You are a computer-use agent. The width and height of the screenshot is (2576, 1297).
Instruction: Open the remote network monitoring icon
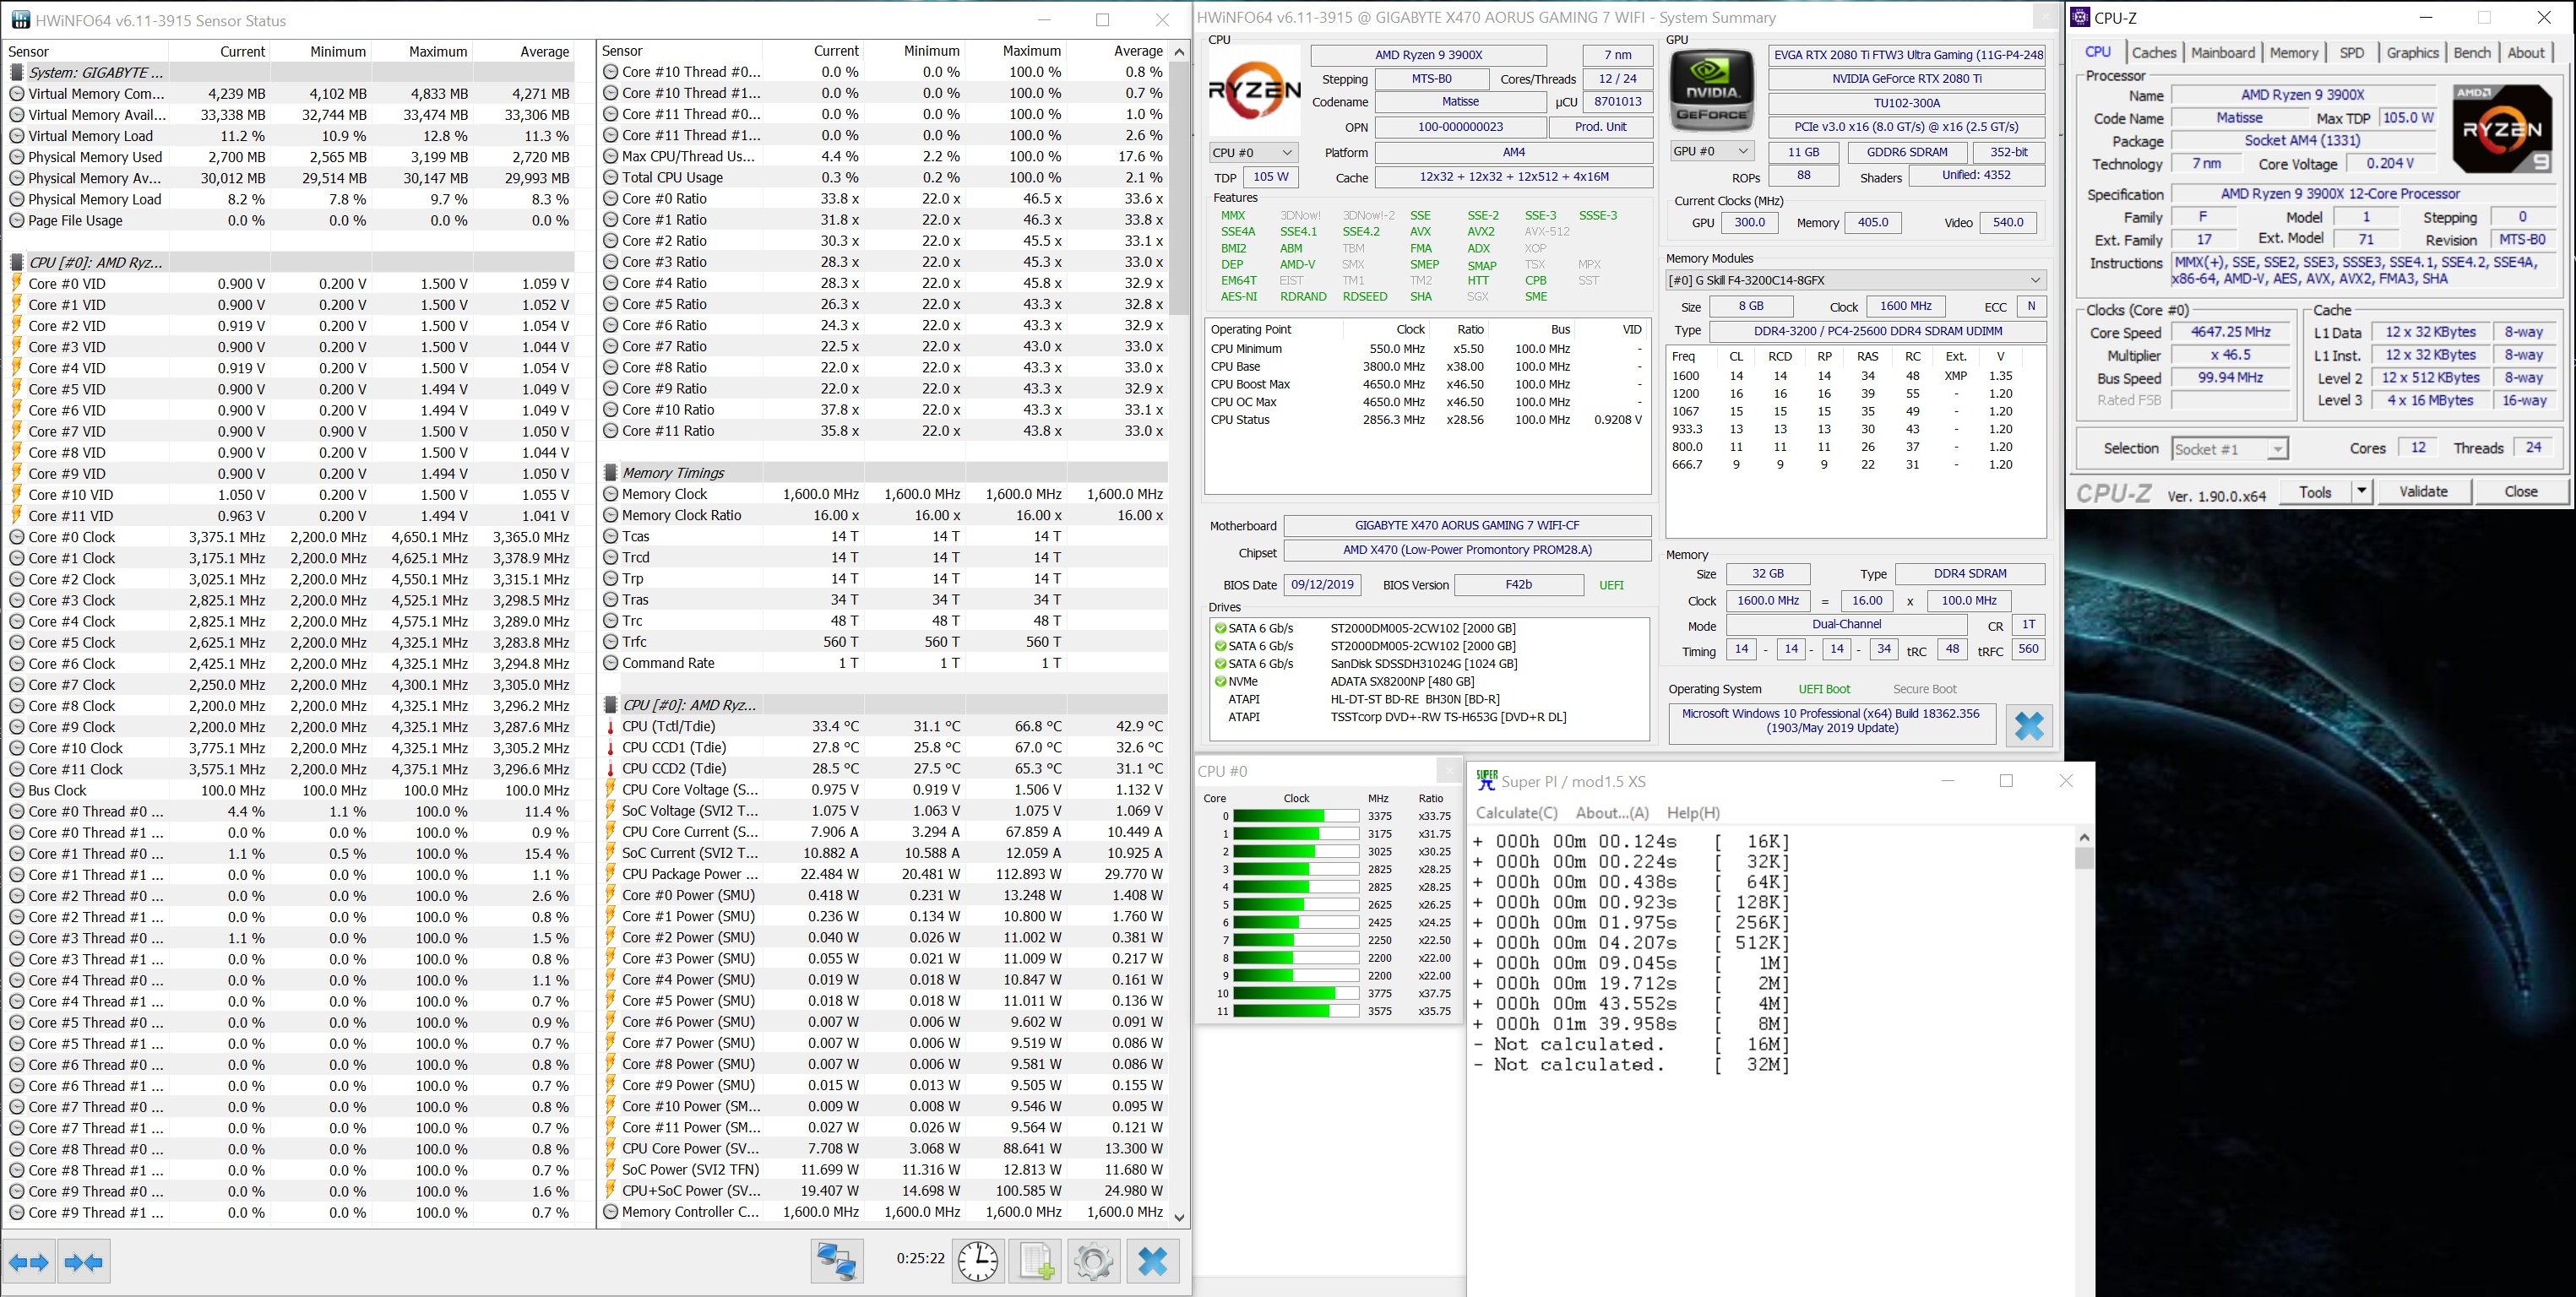836,1261
